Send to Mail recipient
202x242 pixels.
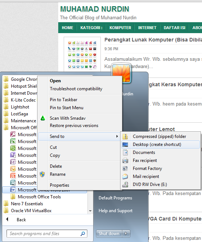(x=161, y=176)
